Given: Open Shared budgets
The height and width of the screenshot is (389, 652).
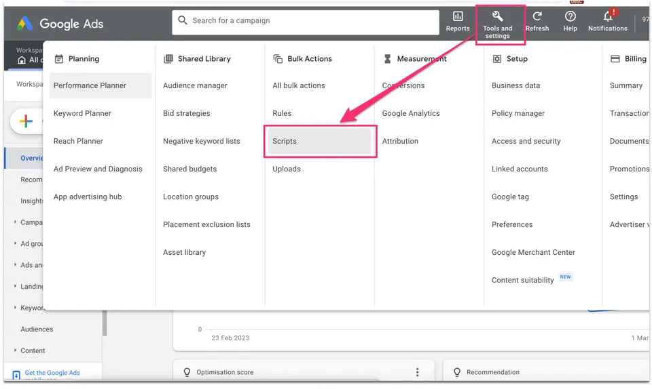Looking at the screenshot, I should click(x=189, y=169).
